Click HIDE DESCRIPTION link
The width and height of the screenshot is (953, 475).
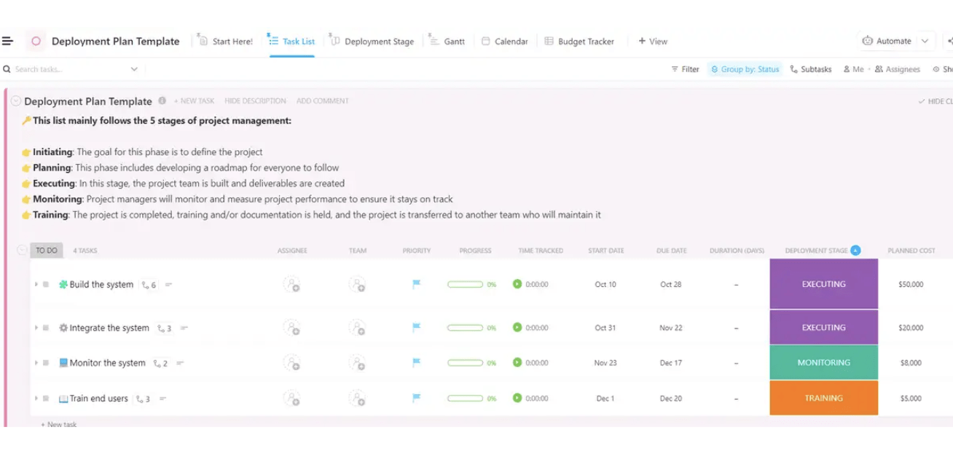tap(255, 101)
